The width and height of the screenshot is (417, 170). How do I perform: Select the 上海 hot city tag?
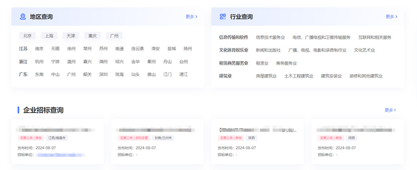(49, 36)
